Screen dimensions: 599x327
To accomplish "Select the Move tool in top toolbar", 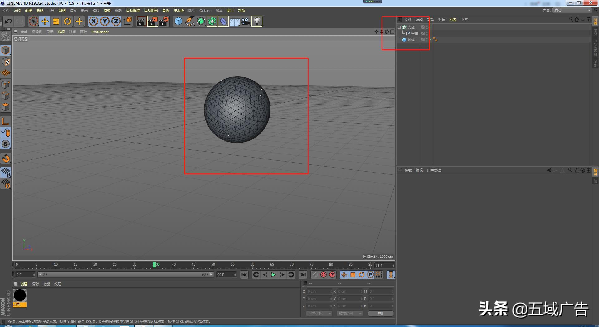I will click(45, 21).
